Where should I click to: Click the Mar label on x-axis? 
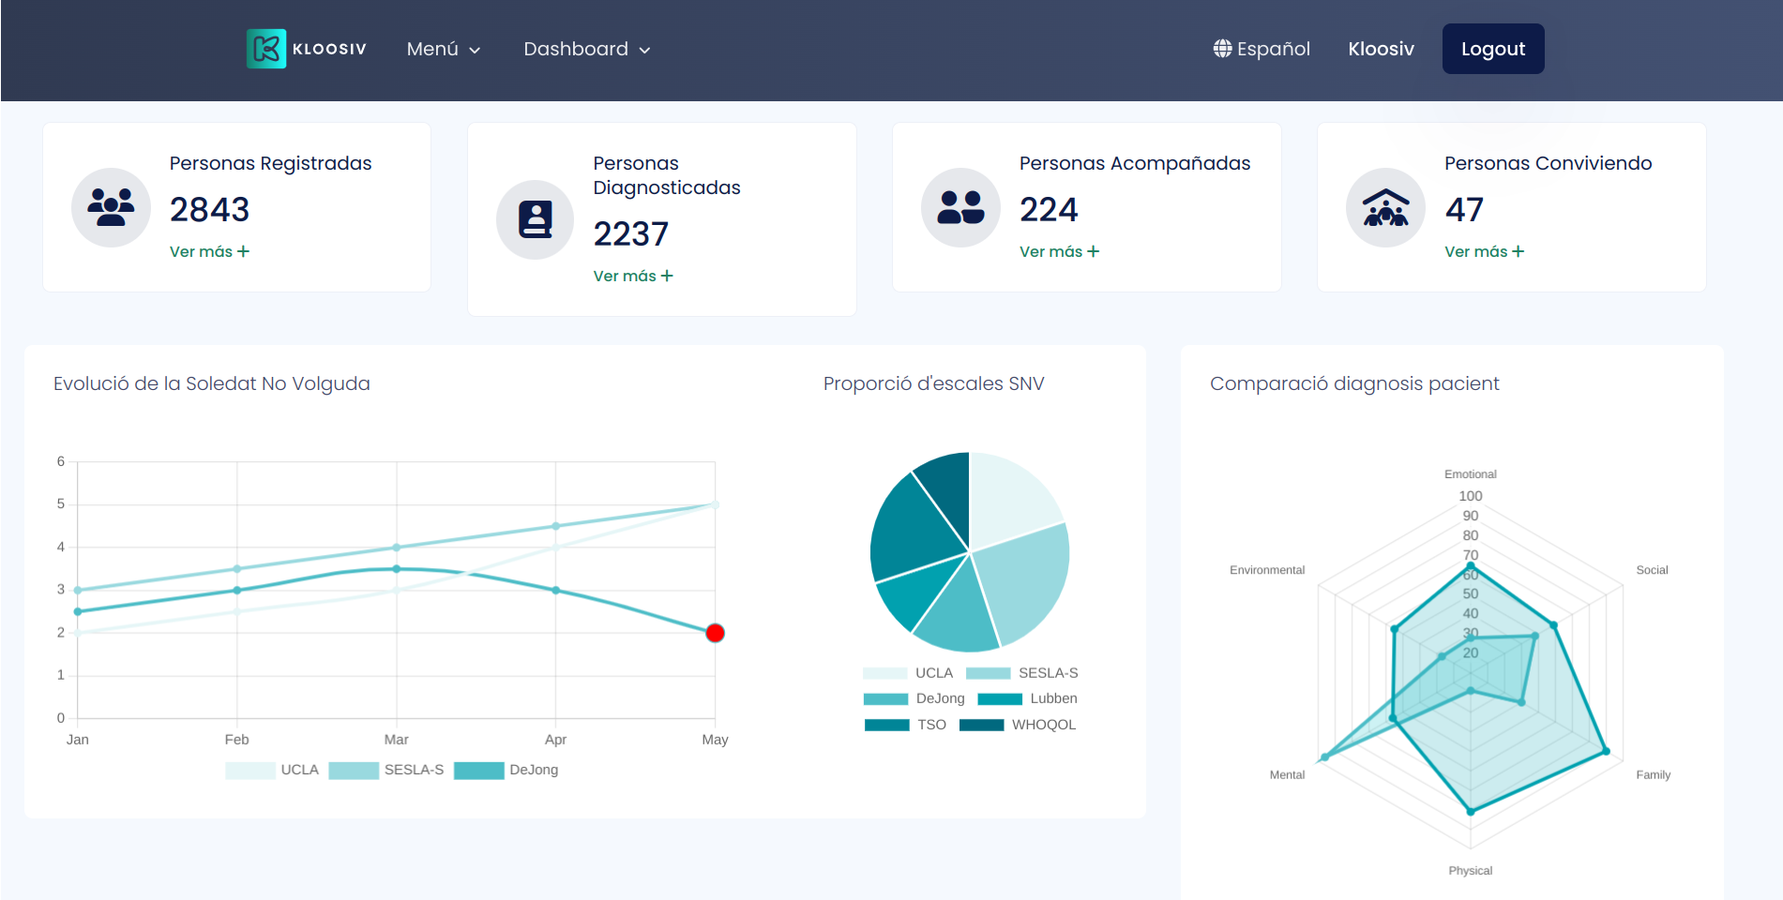tap(396, 740)
